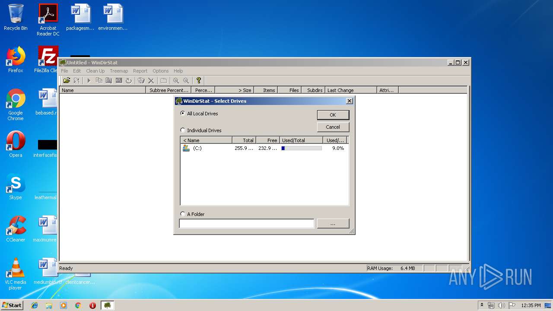Select the Individual Drives option
The image size is (553, 311).
click(x=201, y=130)
